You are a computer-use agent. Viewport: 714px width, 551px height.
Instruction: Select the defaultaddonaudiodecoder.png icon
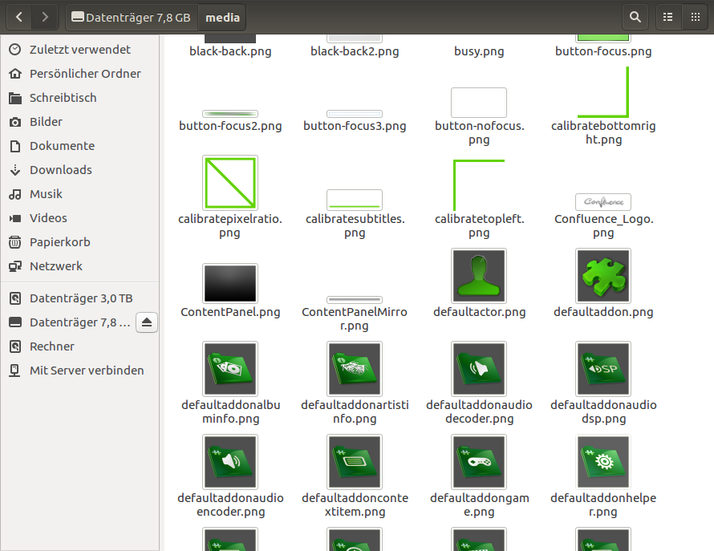pos(479,369)
